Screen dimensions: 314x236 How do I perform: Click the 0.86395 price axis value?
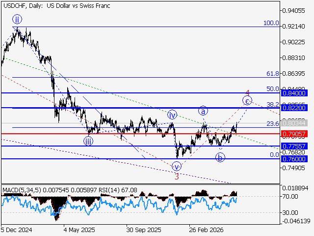pos(293,74)
